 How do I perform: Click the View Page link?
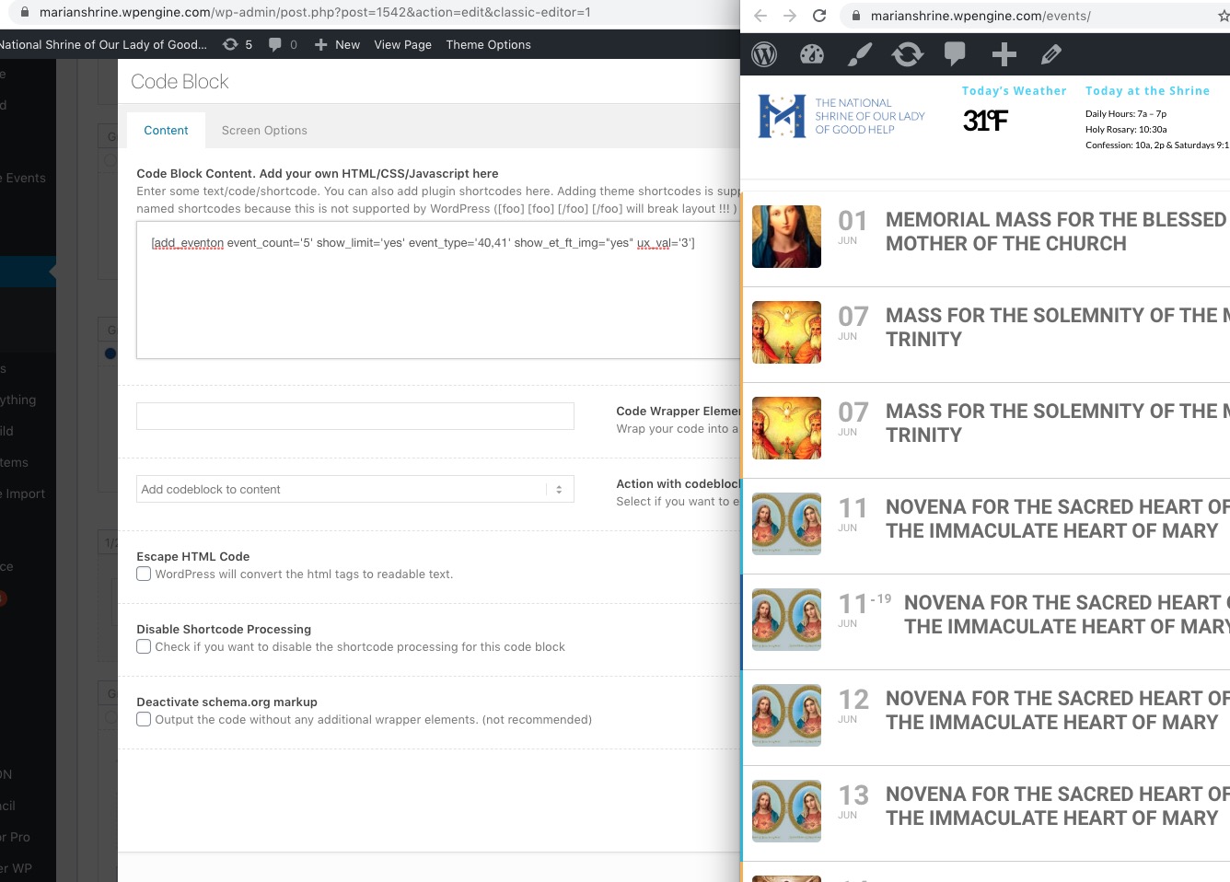(402, 44)
